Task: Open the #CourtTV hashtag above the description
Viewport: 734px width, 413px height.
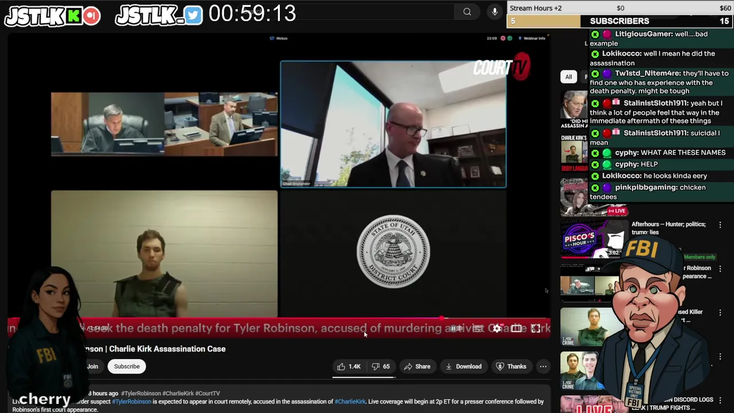Action: (x=208, y=393)
